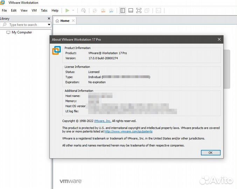Click OK in the About dialog
The height and width of the screenshot is (189, 237).
point(210,153)
